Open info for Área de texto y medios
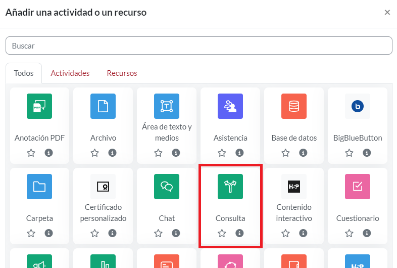This screenshot has width=397, height=268. coord(176,153)
